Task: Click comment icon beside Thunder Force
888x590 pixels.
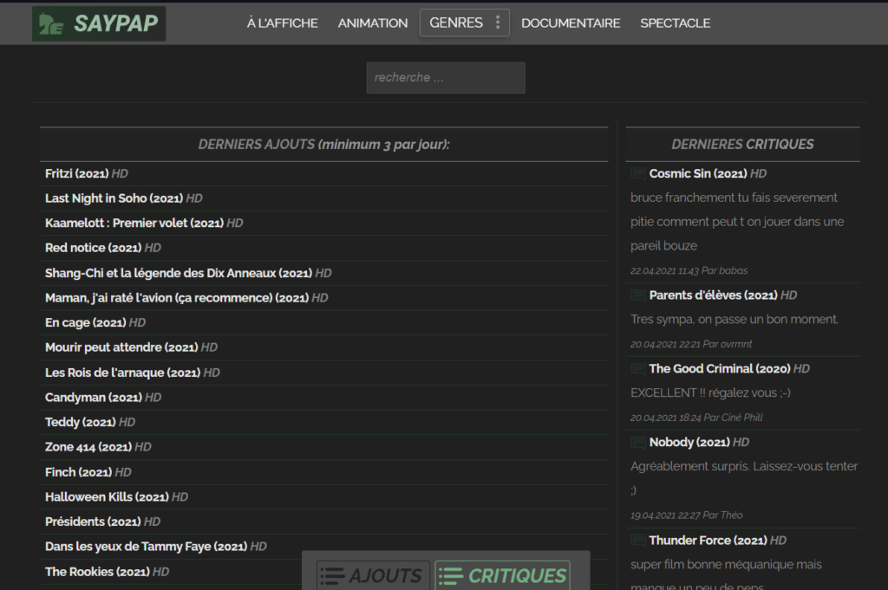Action: (637, 541)
